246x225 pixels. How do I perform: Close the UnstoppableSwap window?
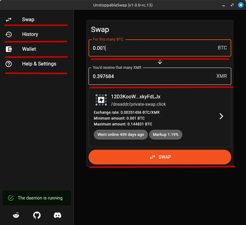click(x=240, y=5)
